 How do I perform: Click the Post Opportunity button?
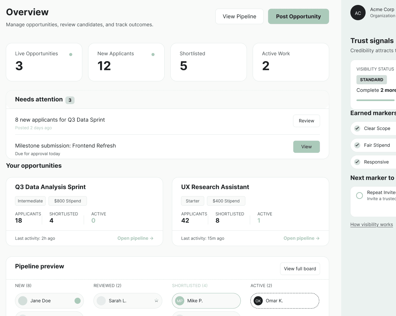[298, 16]
